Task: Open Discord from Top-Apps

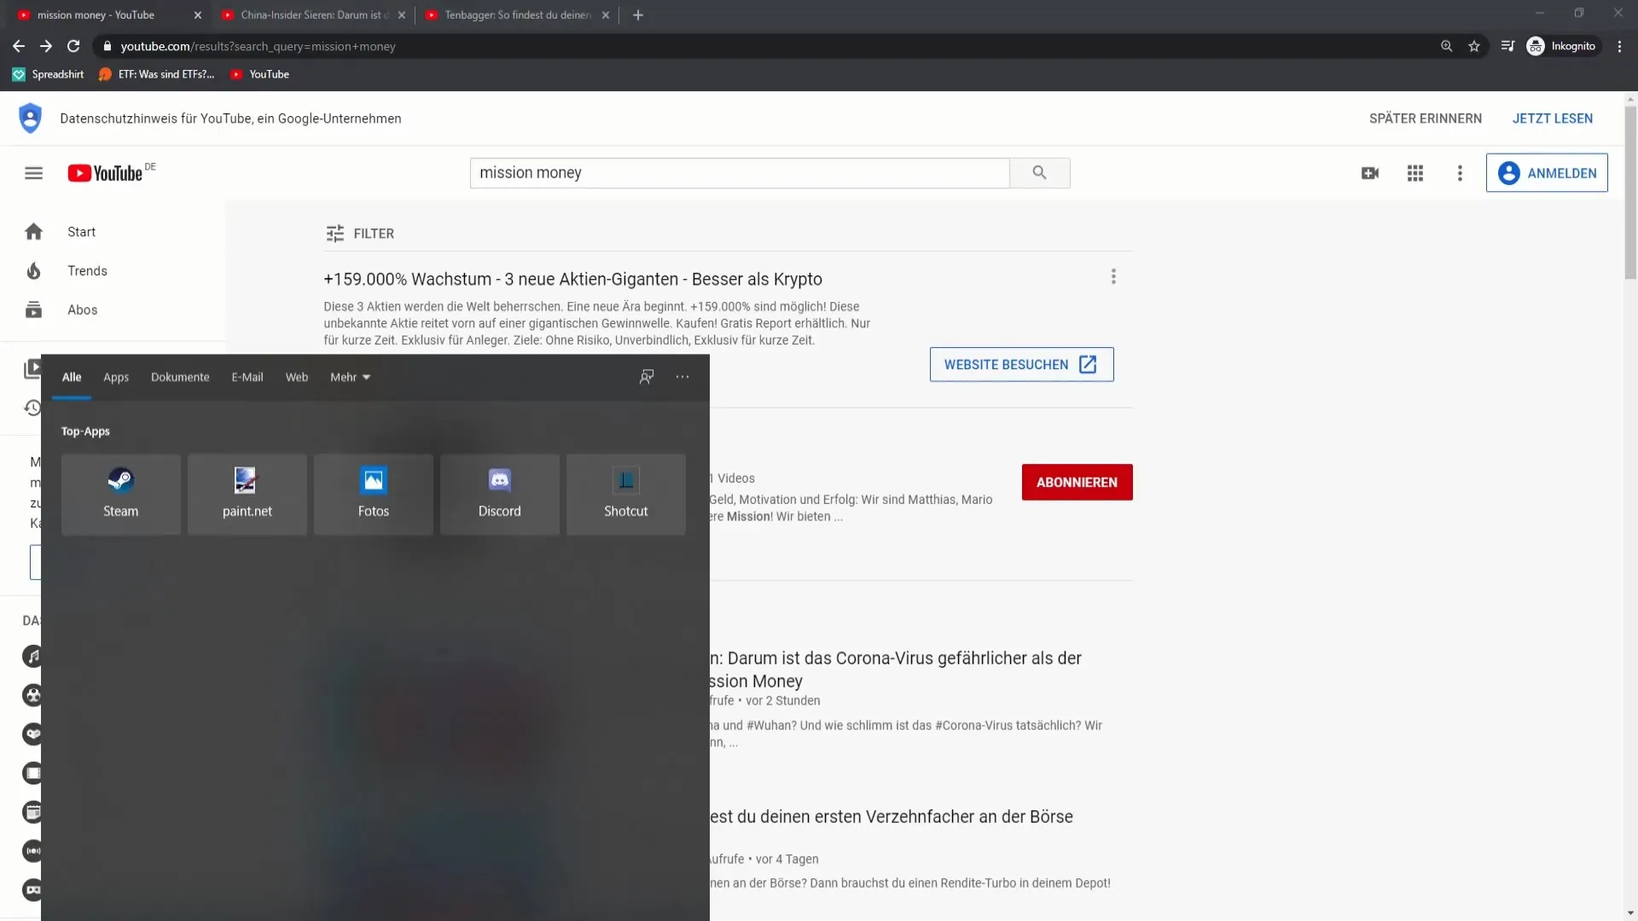Action: (x=499, y=495)
